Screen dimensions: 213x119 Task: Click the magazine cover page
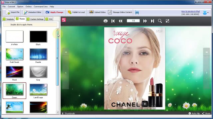pyautogui.click(x=134, y=68)
